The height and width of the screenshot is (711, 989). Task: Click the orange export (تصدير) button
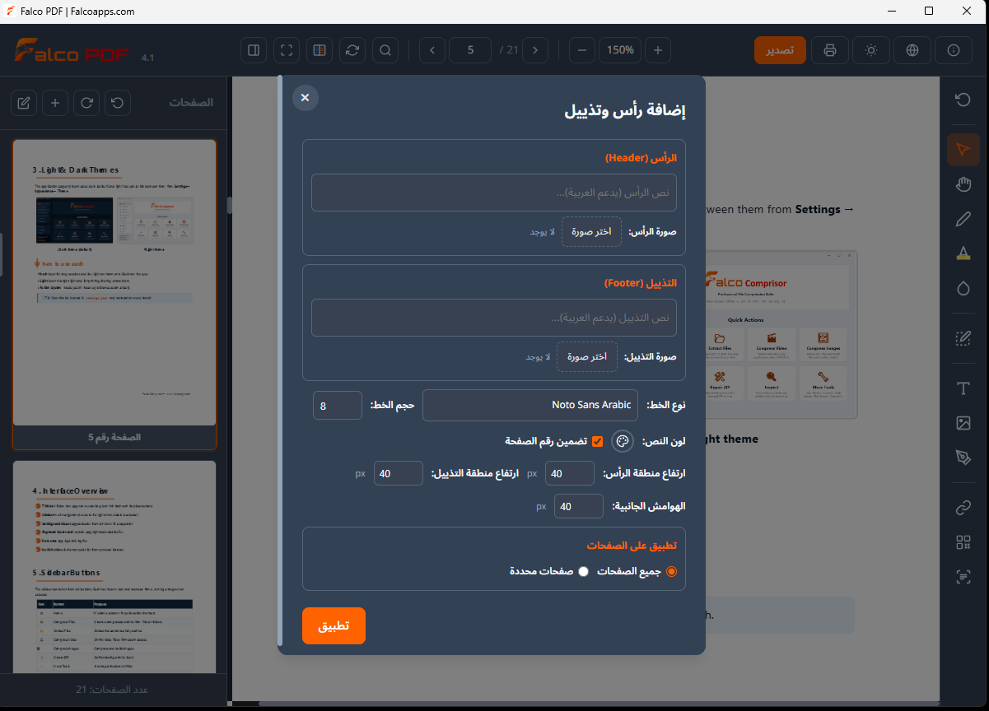coord(780,50)
